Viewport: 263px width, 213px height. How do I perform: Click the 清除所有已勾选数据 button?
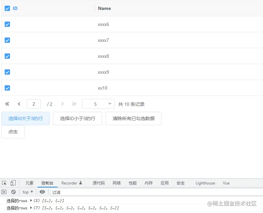[133, 118]
